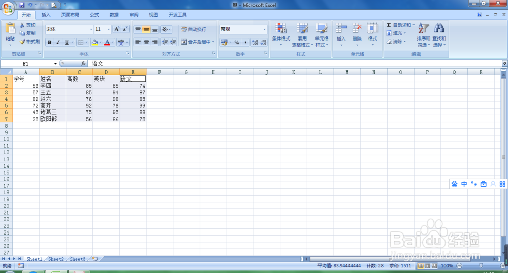This screenshot has width=508, height=273.
Task: Open the Merge and Center 合并后居中 arrow
Action: pos(213,42)
